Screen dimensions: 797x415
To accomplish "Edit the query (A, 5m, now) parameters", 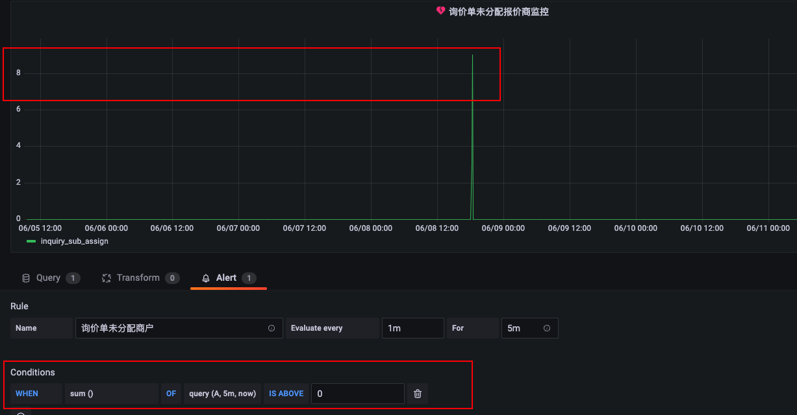I will click(223, 394).
